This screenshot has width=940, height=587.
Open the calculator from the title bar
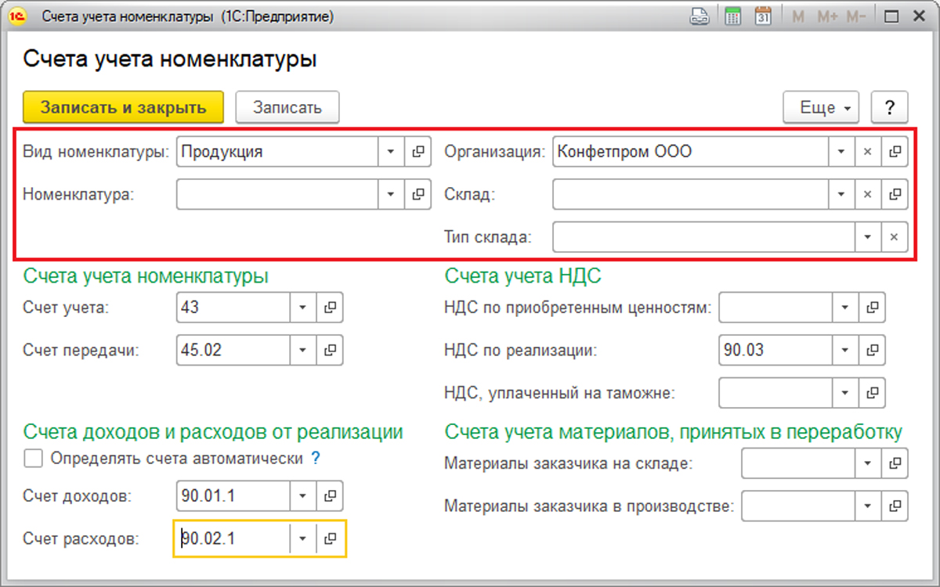point(732,15)
